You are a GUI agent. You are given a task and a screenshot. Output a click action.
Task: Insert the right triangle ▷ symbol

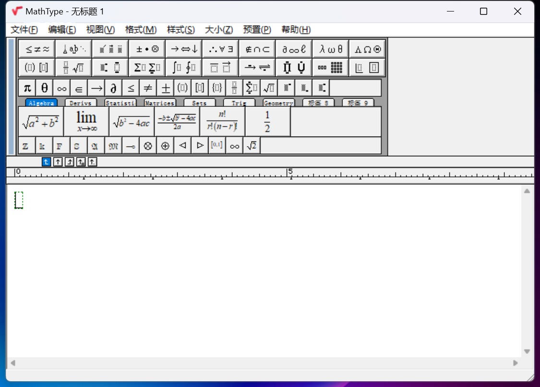click(200, 146)
